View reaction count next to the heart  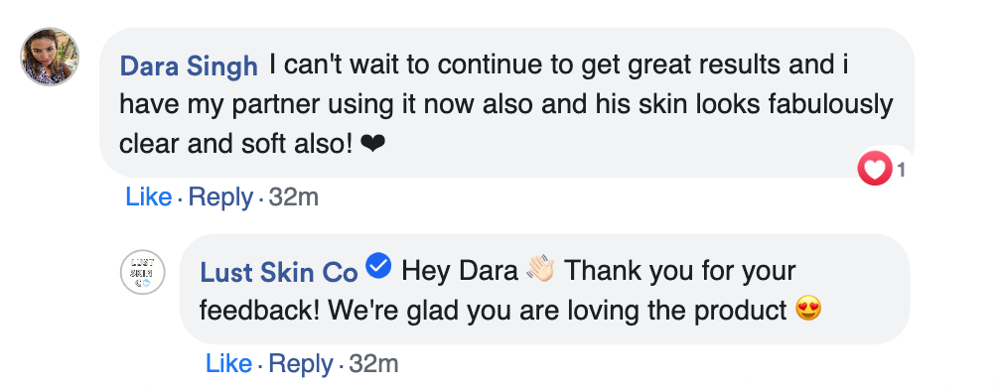(x=901, y=170)
